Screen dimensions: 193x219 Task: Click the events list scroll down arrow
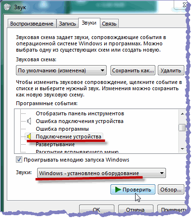point(182,149)
